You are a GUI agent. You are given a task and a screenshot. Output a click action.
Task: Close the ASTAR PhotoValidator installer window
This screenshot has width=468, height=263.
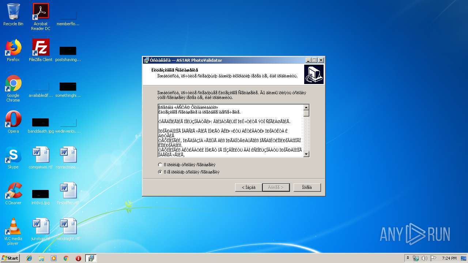[x=321, y=60]
